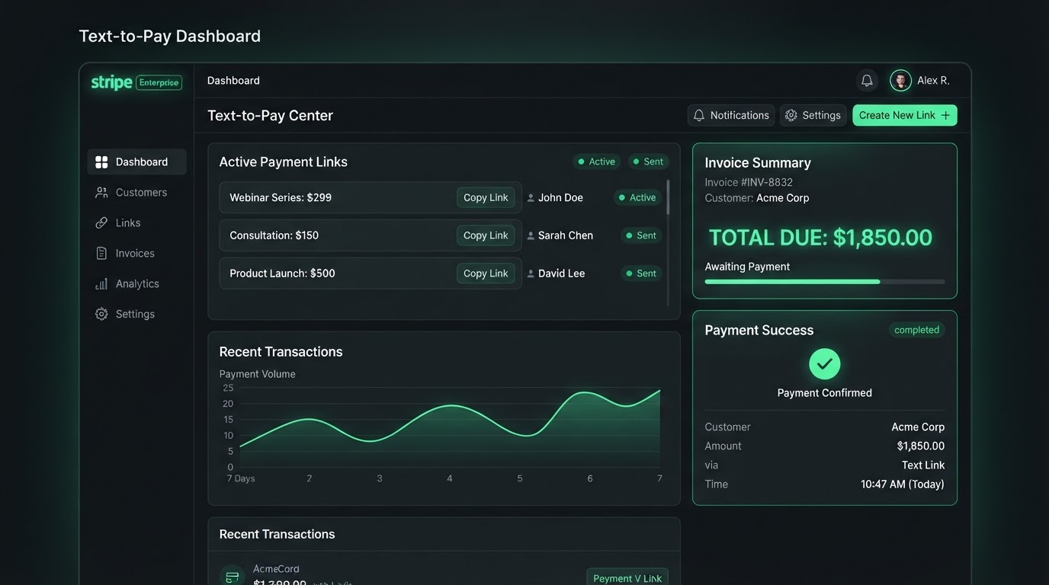The image size is (1049, 585).
Task: Select the Consultation: $150 row
Action: click(x=371, y=235)
